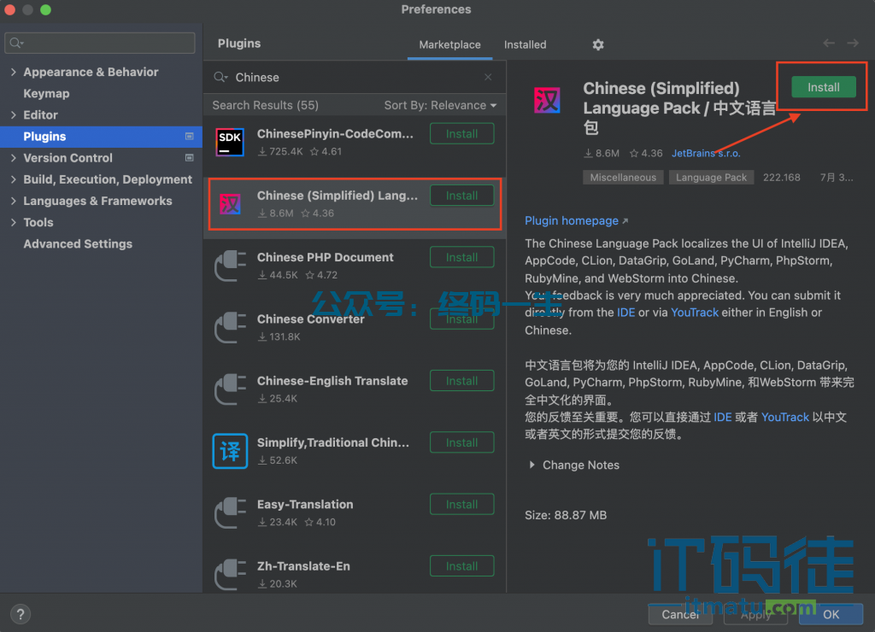Click the ChinesePinyin-CodeCompletion SDK plugin icon
Viewport: 875px width, 632px height.
[x=230, y=142]
